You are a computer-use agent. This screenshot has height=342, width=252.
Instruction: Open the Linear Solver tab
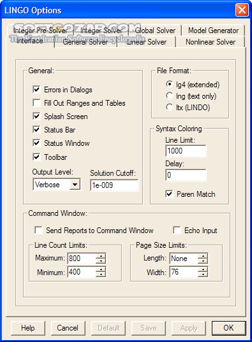pos(147,42)
